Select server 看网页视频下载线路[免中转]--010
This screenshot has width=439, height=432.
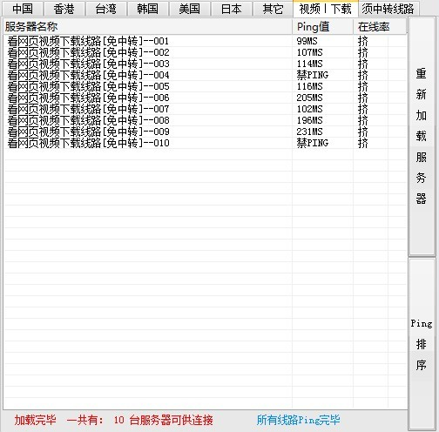(x=88, y=143)
